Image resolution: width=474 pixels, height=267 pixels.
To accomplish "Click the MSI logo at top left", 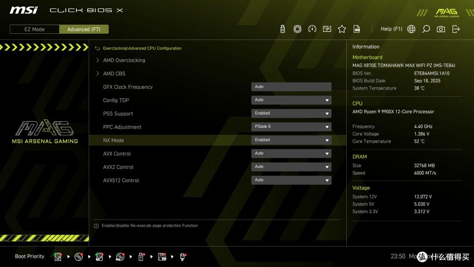I will (24, 10).
